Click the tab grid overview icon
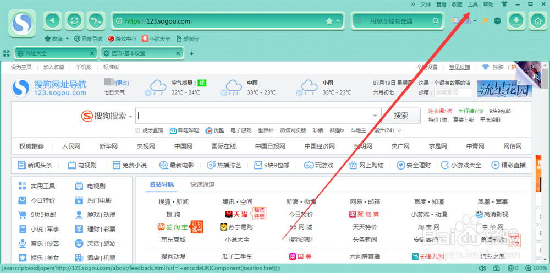The width and height of the screenshot is (550, 273). coord(6,53)
